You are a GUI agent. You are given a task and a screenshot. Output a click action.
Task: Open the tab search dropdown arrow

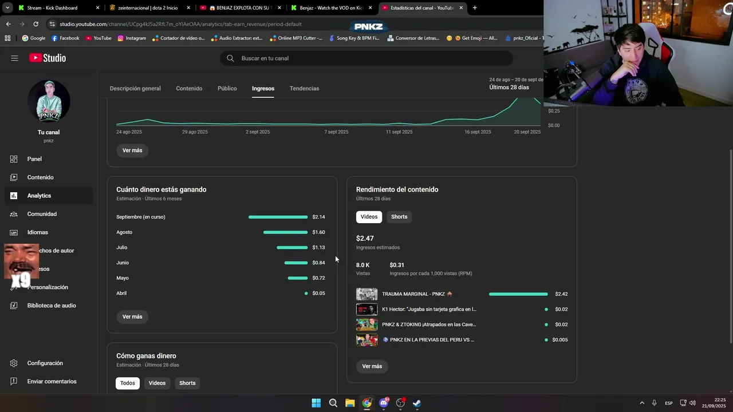tap(7, 8)
